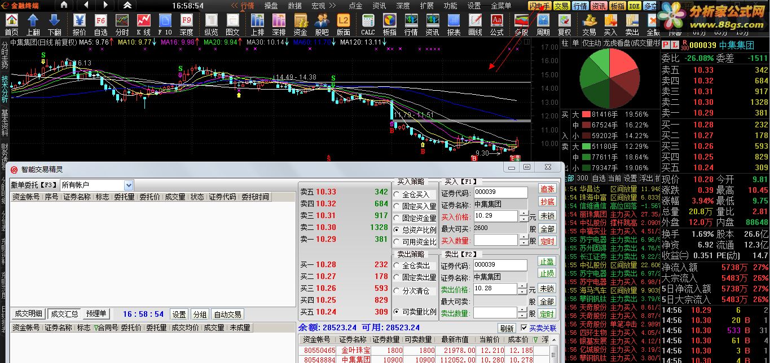Open the 纵览 overview icon
The height and width of the screenshot is (363, 770).
point(211,25)
